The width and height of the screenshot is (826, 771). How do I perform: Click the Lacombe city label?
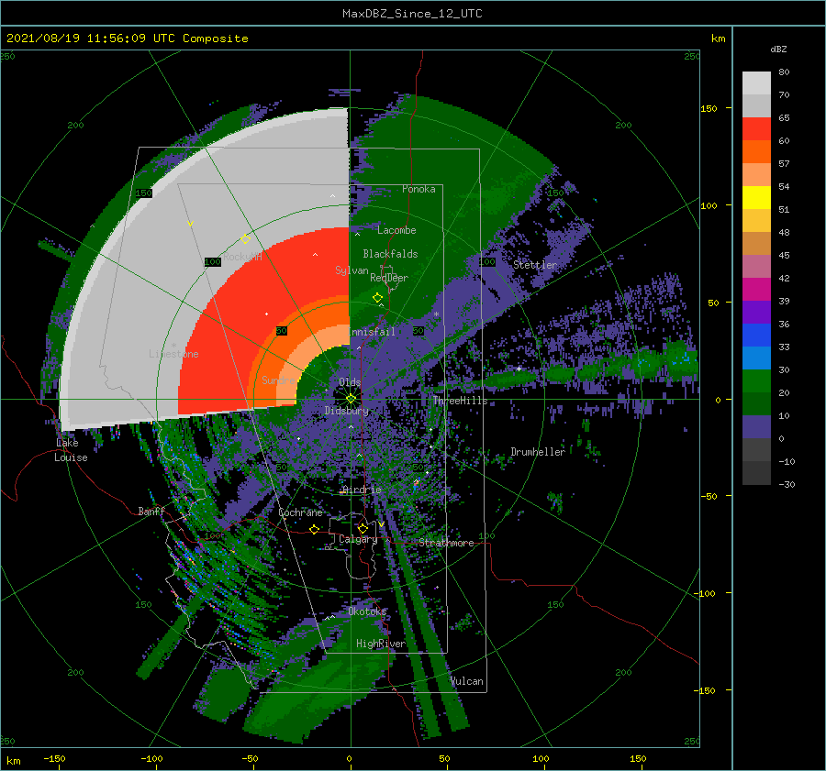coord(396,230)
